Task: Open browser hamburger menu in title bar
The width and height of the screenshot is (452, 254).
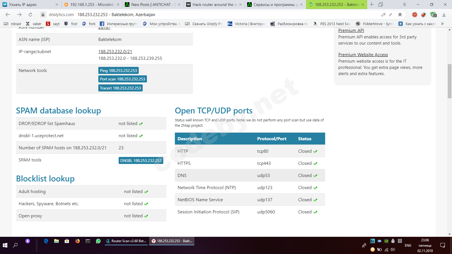Action: coord(405,5)
